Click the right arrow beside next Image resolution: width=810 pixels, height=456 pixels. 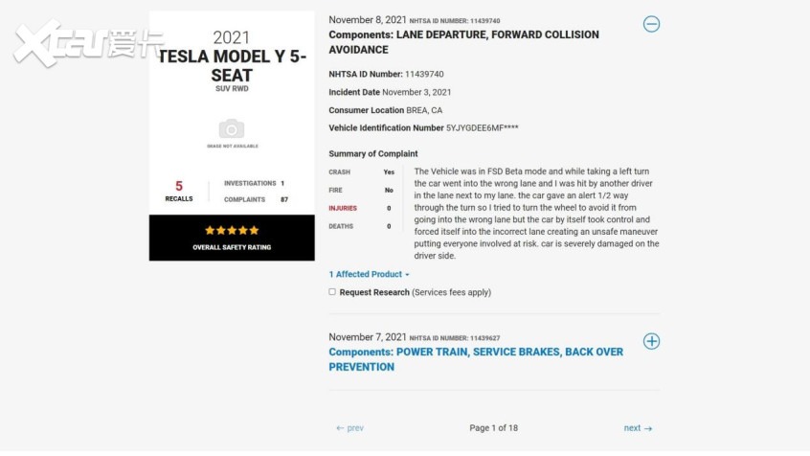click(648, 428)
